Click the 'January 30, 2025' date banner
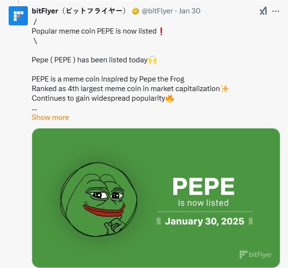 click(x=204, y=221)
